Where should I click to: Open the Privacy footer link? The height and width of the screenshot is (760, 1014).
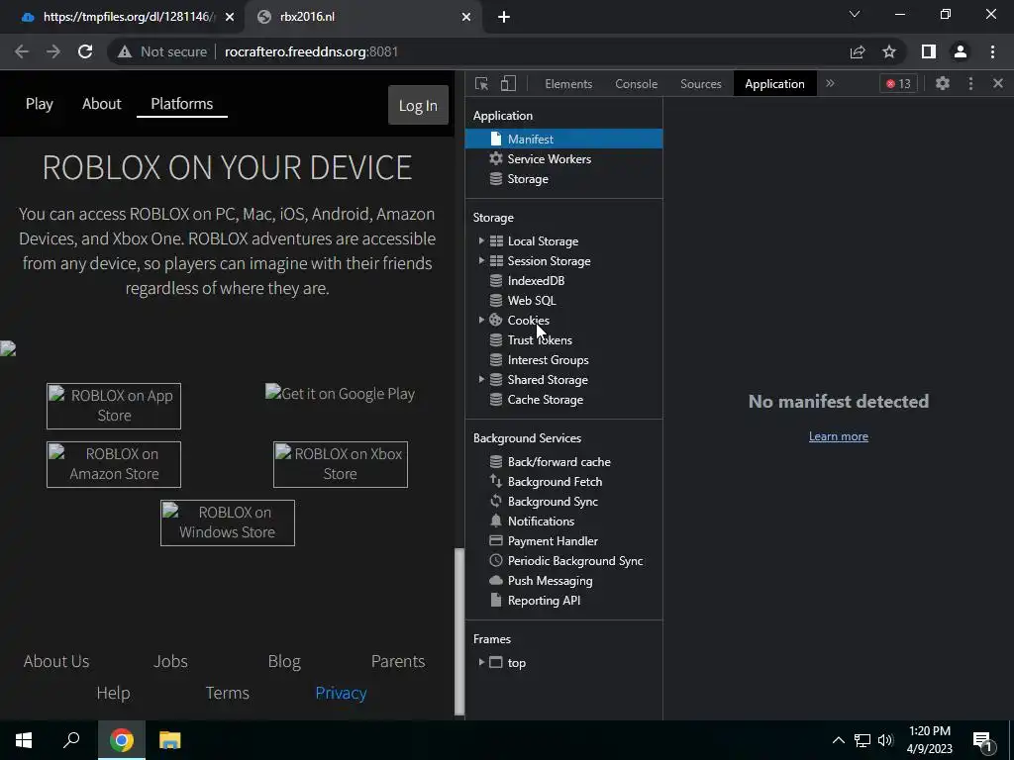pyautogui.click(x=341, y=693)
